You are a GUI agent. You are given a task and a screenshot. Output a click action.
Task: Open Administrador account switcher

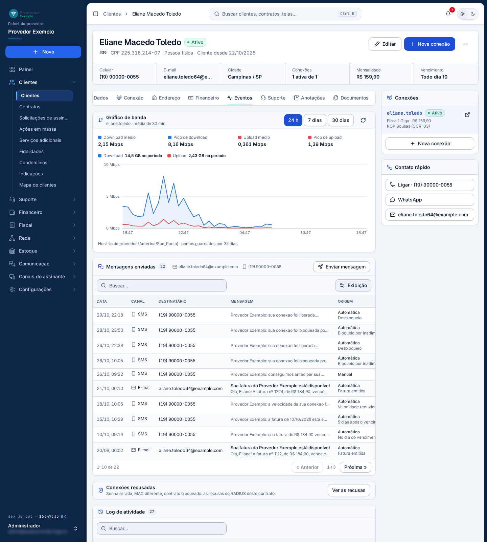coord(43,528)
